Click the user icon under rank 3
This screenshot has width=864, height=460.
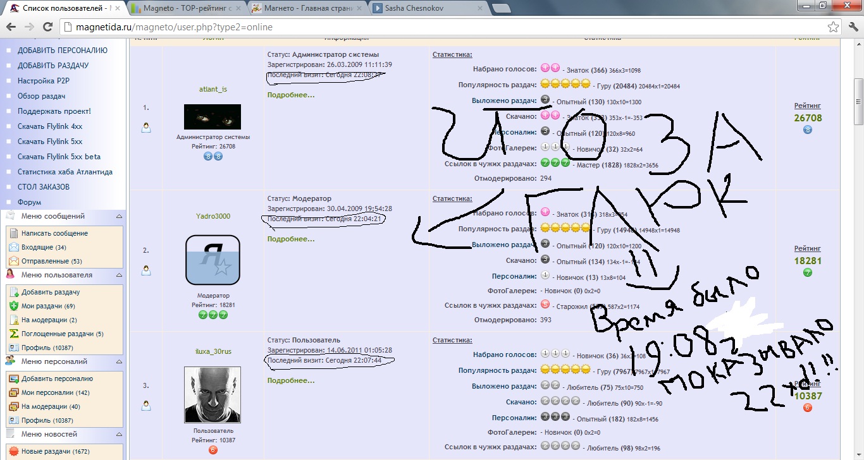[x=146, y=406]
